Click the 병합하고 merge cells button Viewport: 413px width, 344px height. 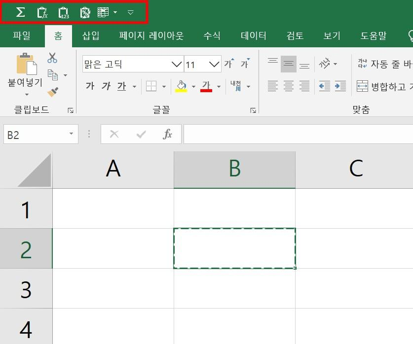pos(385,86)
